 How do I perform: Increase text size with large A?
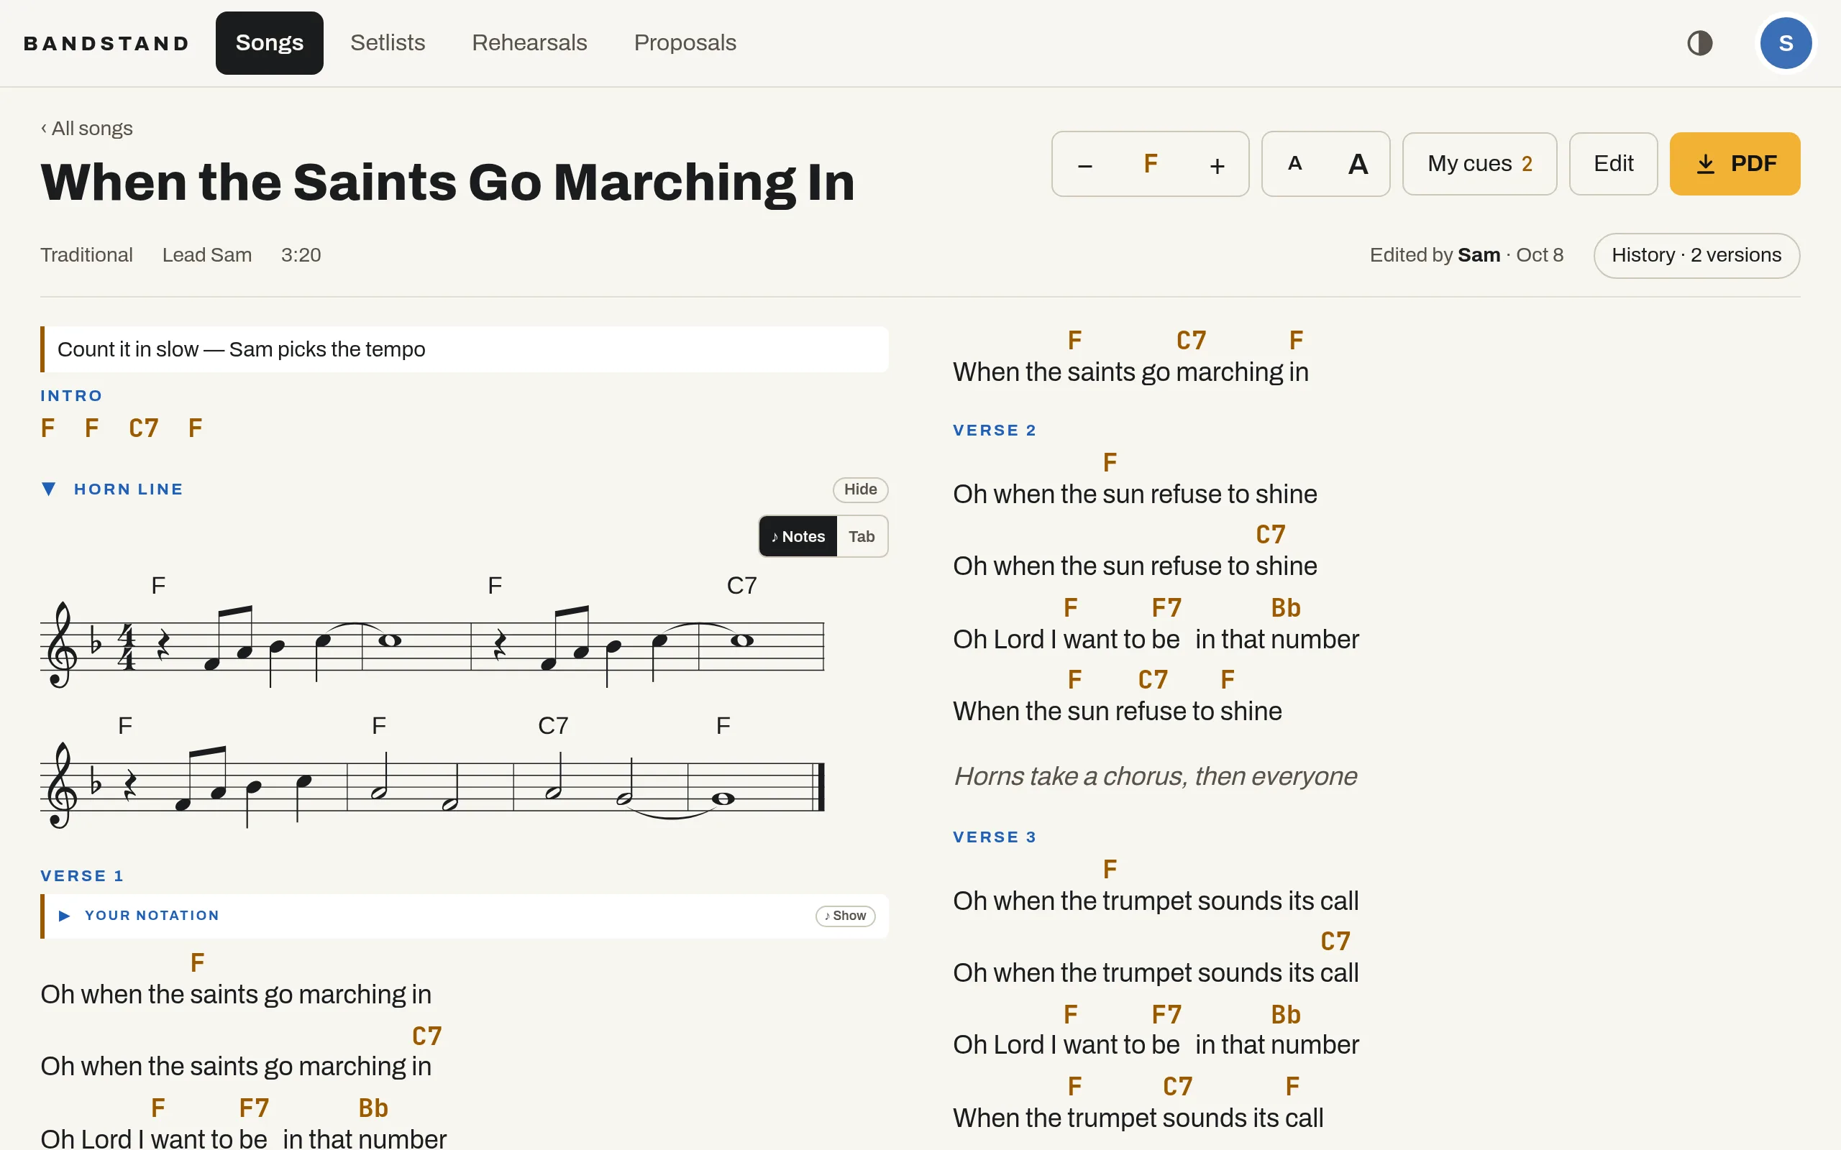pos(1358,164)
